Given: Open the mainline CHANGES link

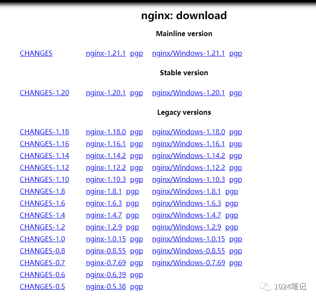Looking at the screenshot, I should click(x=36, y=53).
